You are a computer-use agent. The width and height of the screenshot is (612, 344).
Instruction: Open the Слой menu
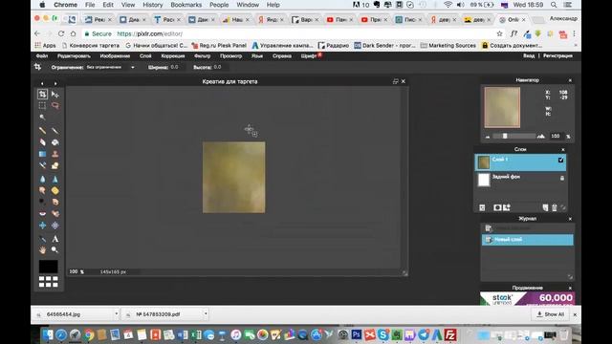145,55
